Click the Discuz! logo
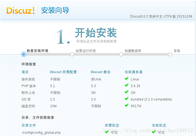196x136 pixels. [20, 10]
